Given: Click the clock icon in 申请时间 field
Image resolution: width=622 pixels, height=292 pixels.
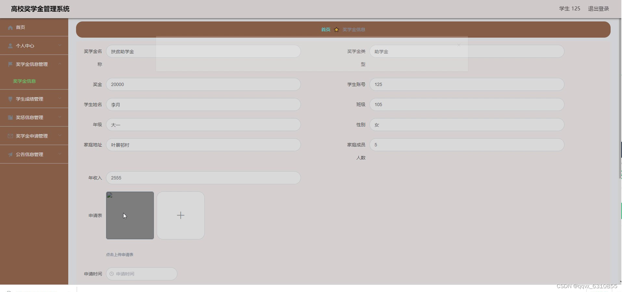Looking at the screenshot, I should pos(111,274).
